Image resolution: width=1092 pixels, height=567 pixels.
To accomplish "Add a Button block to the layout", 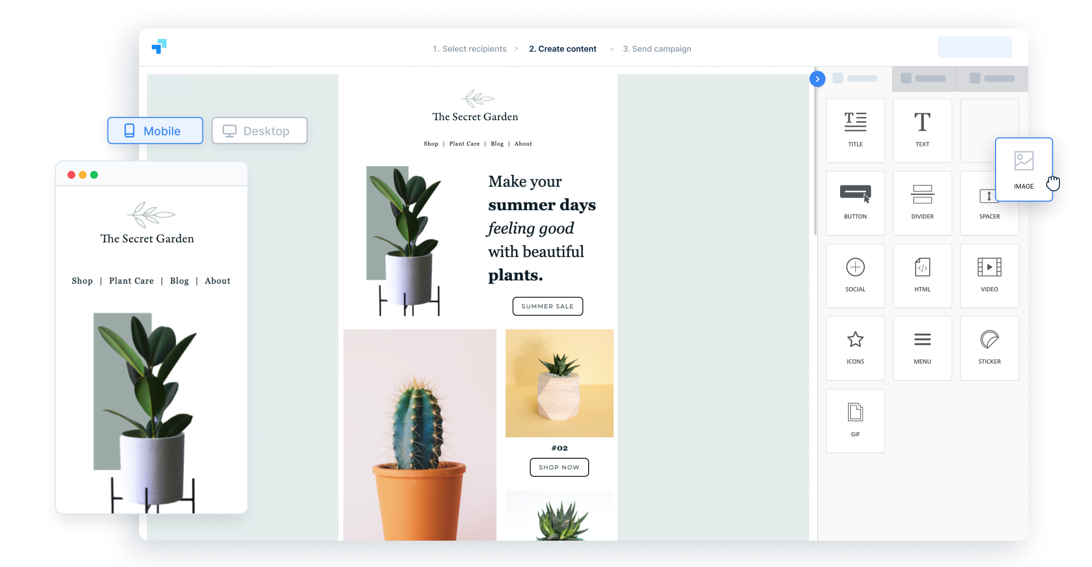I will click(855, 203).
